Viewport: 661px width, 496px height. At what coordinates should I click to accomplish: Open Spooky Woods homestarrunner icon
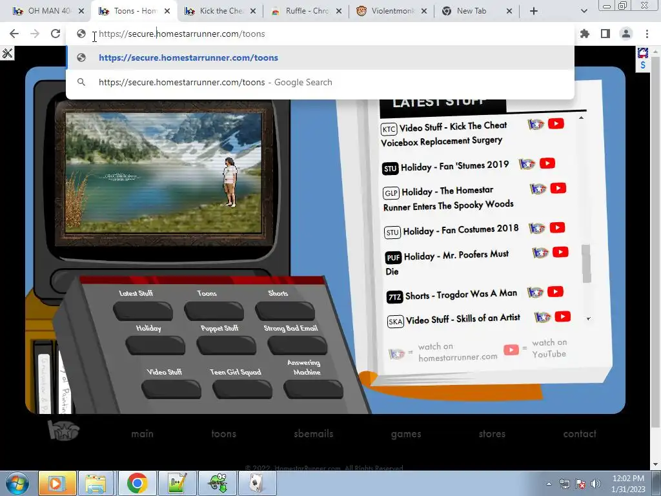538,189
